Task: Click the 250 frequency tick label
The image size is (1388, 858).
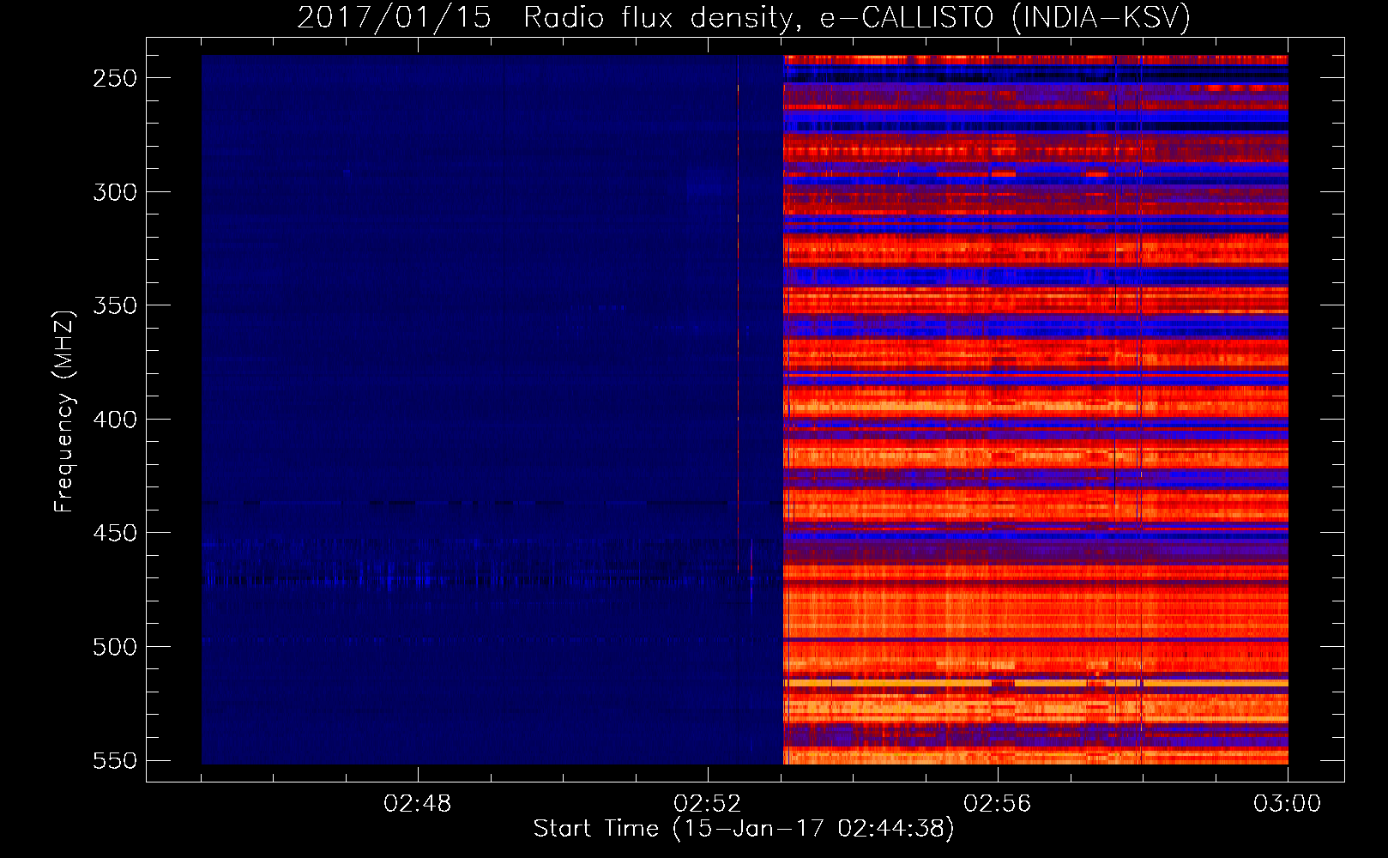Action: click(114, 78)
